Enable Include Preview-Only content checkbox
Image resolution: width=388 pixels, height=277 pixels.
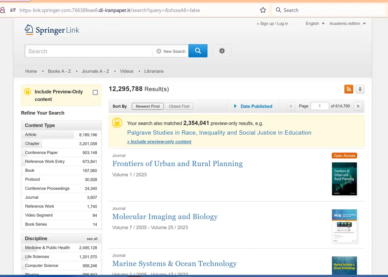click(95, 93)
